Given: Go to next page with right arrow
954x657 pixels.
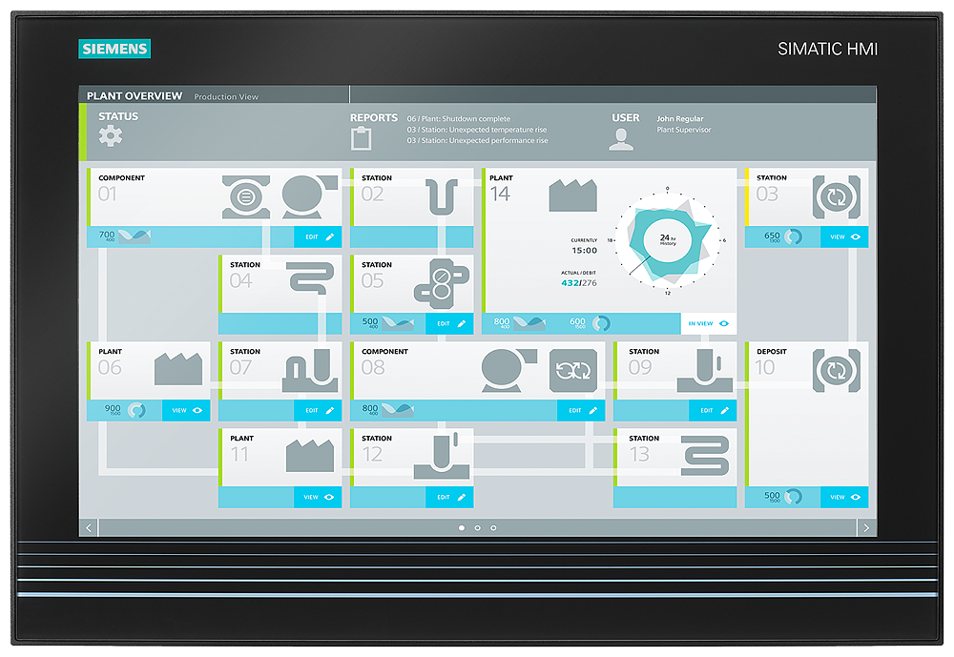Looking at the screenshot, I should click(x=866, y=527).
